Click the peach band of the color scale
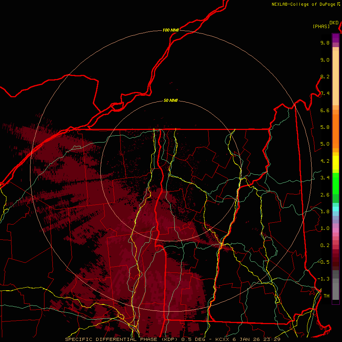 336,78
